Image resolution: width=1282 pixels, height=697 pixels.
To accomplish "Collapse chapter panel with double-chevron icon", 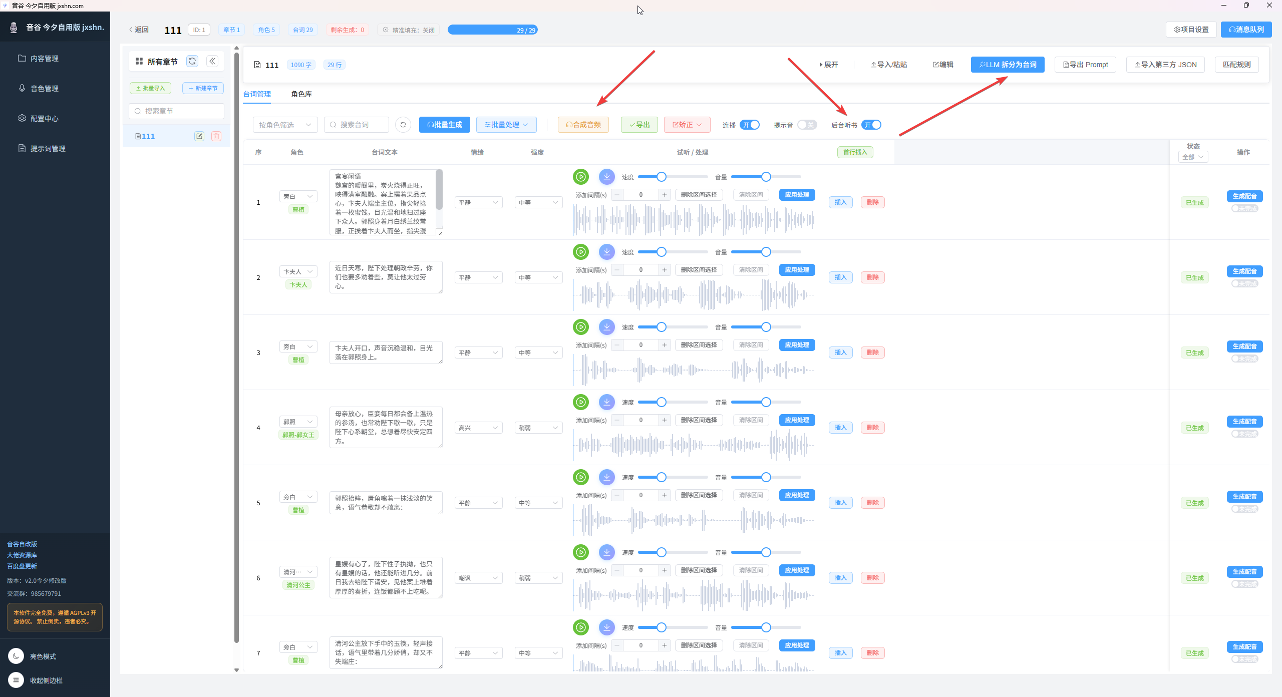I will 212,61.
